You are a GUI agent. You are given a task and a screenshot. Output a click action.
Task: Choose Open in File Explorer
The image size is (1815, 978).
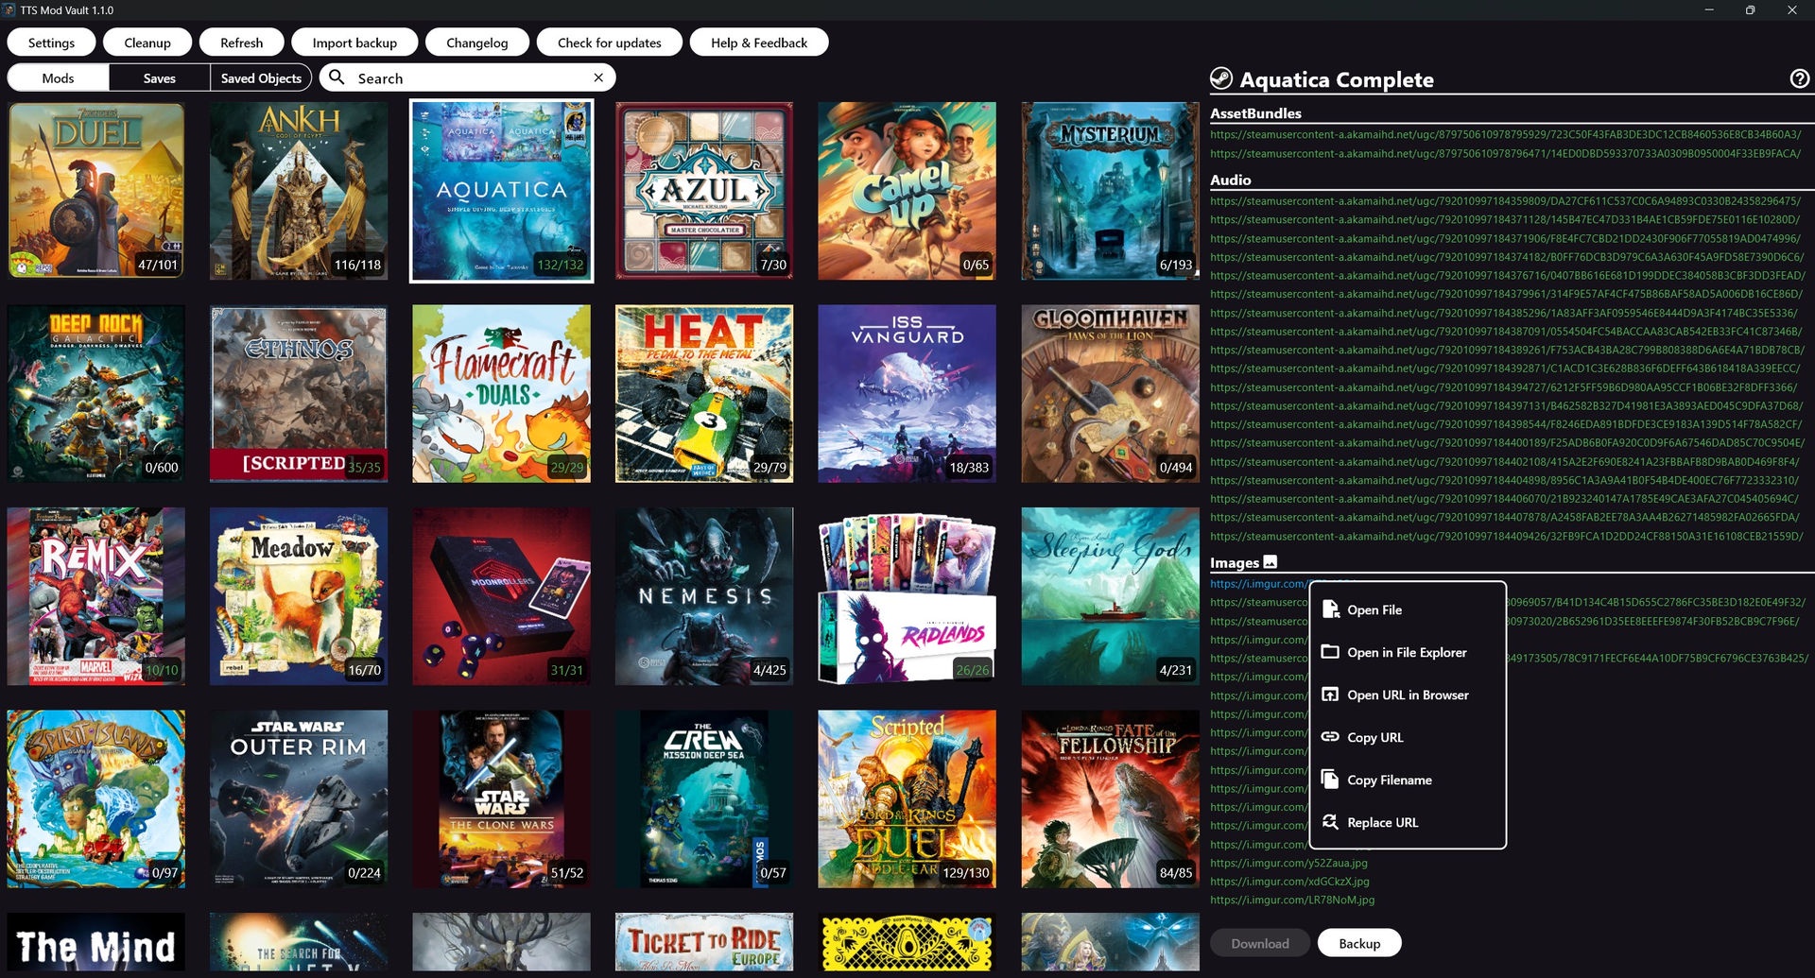(x=1408, y=652)
